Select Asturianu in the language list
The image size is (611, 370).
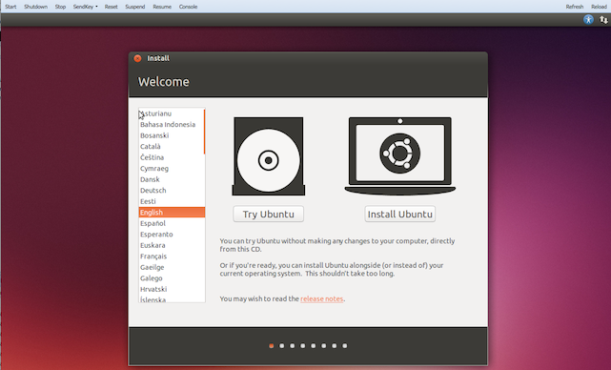171,113
